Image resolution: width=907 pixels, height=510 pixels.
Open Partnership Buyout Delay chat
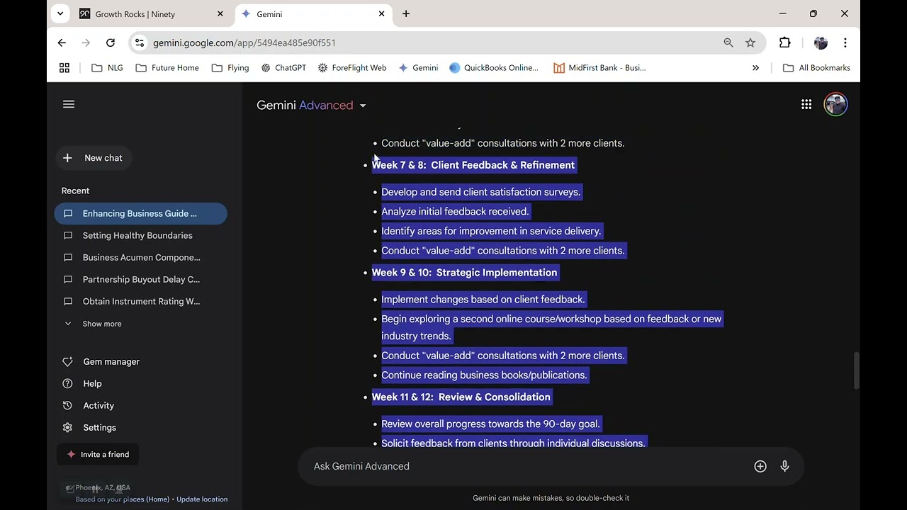[140, 279]
